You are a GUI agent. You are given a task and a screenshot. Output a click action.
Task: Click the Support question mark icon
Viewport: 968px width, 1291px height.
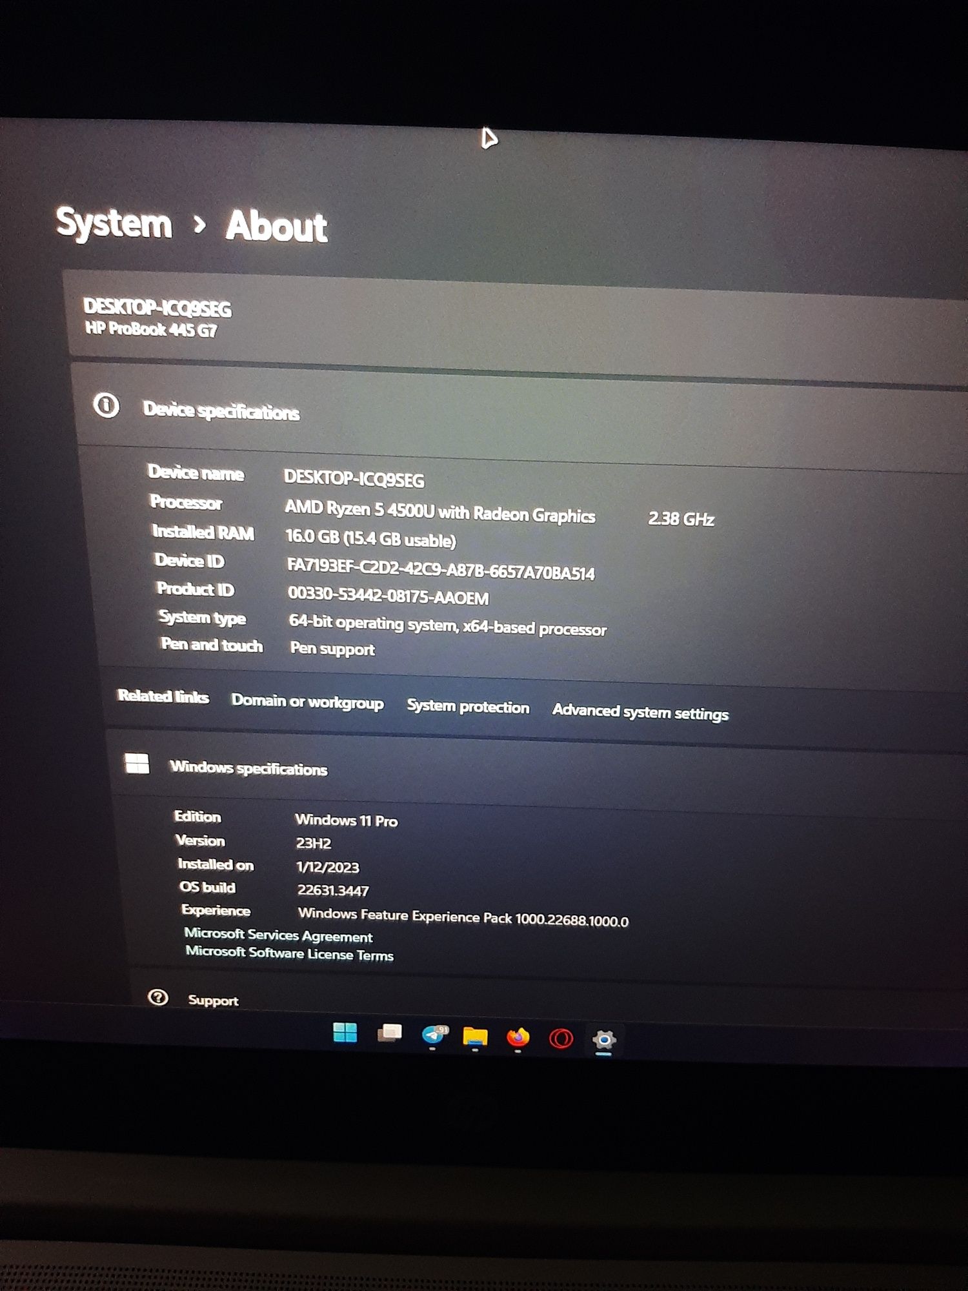158,997
